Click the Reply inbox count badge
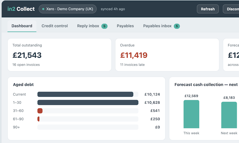Image resolution: width=239 pixels, height=143 pixels. pyautogui.click(x=105, y=26)
